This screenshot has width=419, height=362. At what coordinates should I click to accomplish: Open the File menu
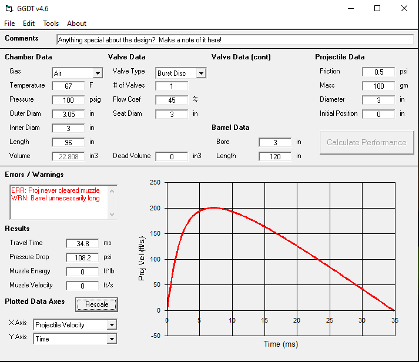pyautogui.click(x=9, y=24)
